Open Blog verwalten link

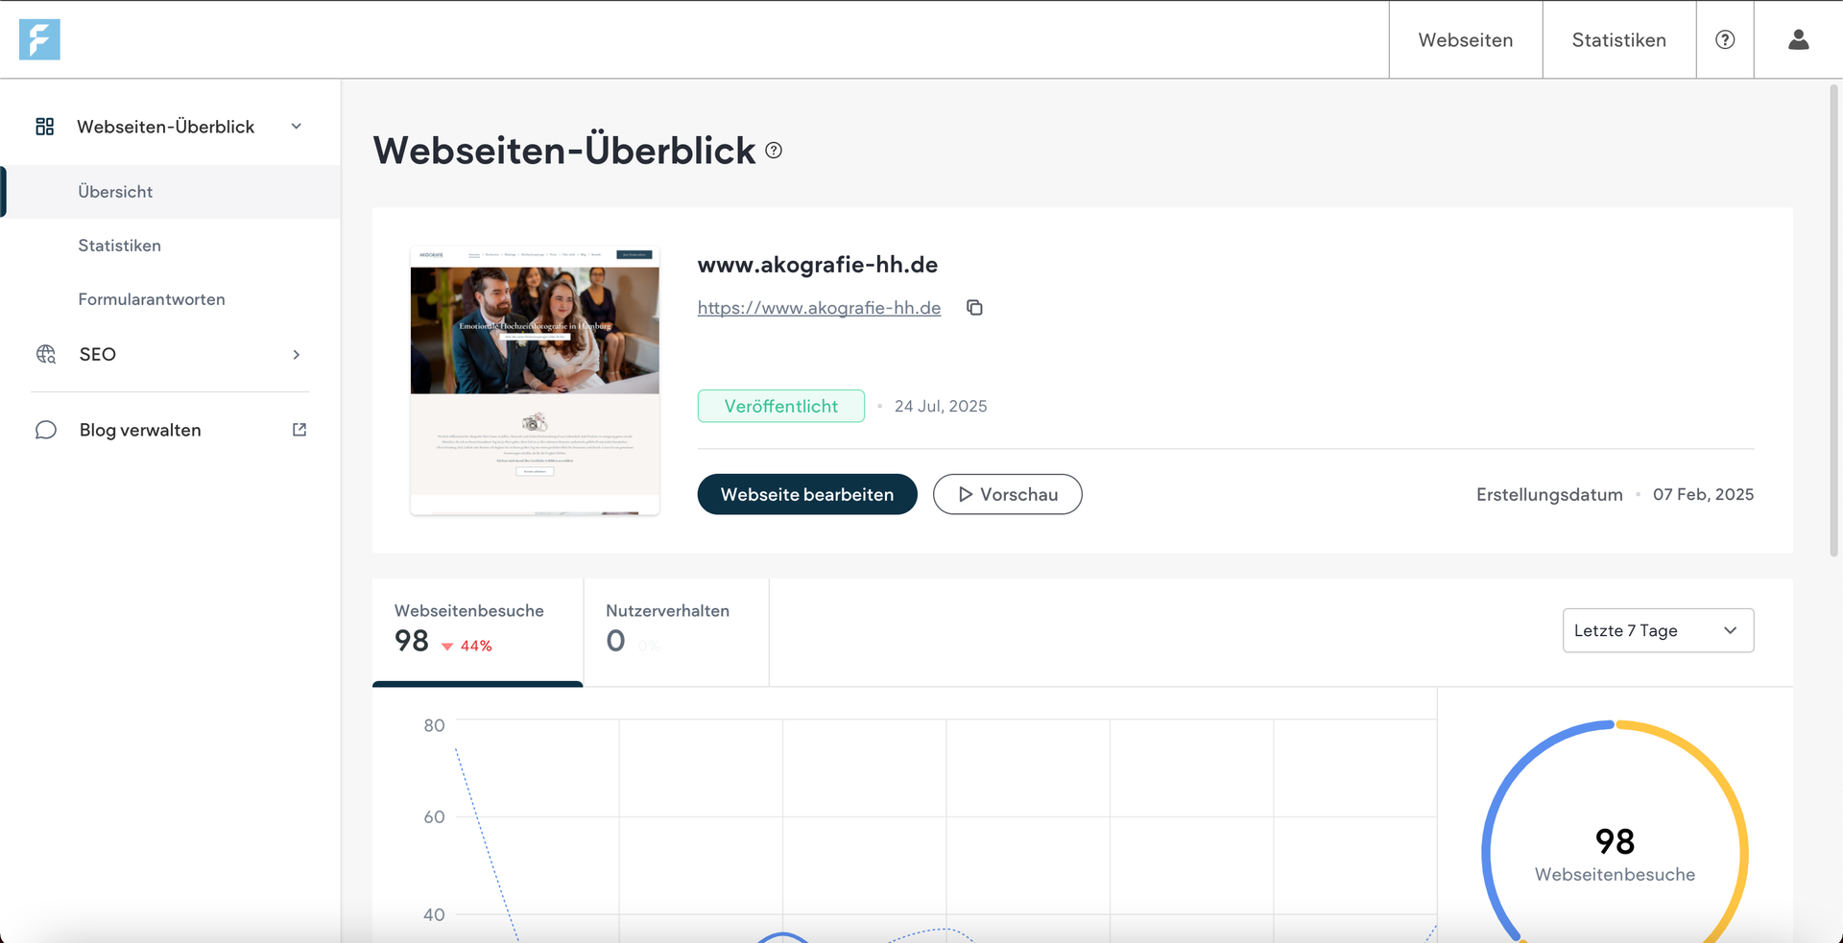pyautogui.click(x=171, y=430)
